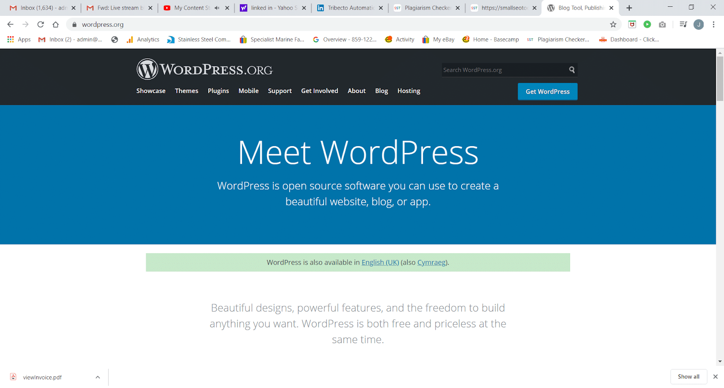The height and width of the screenshot is (388, 724).
Task: Open My eBay bookmark
Action: tap(438, 40)
